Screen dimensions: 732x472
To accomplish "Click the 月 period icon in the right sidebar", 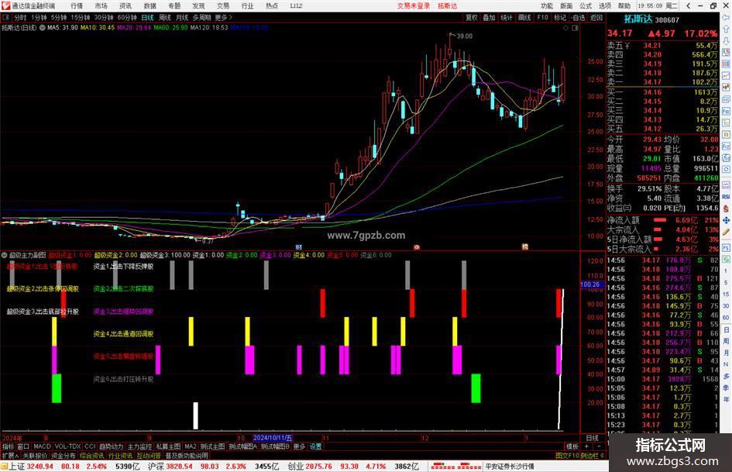I will 726,353.
